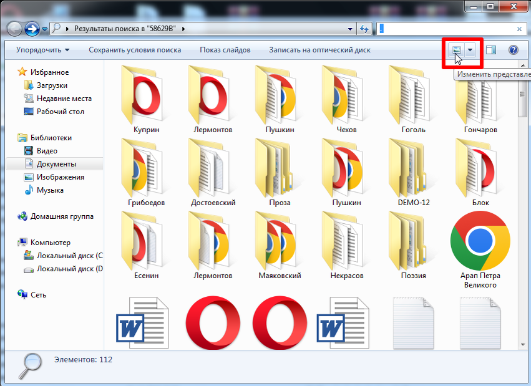The image size is (531, 386).
Task: Clear the search box with the X
Action: tap(519, 29)
